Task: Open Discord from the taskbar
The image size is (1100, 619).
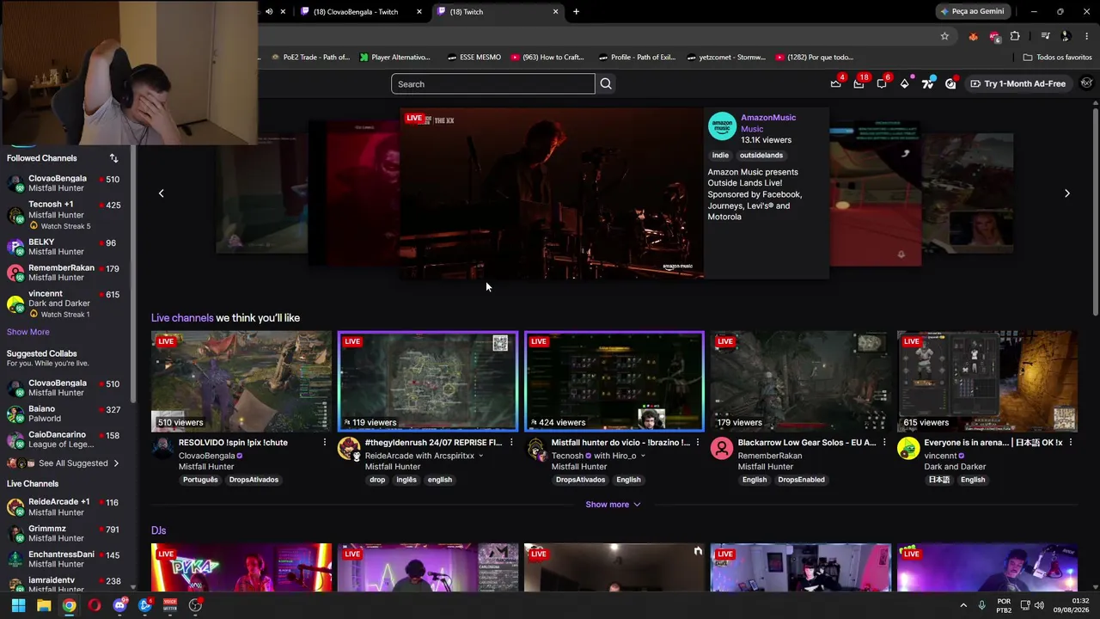Action: click(x=119, y=605)
